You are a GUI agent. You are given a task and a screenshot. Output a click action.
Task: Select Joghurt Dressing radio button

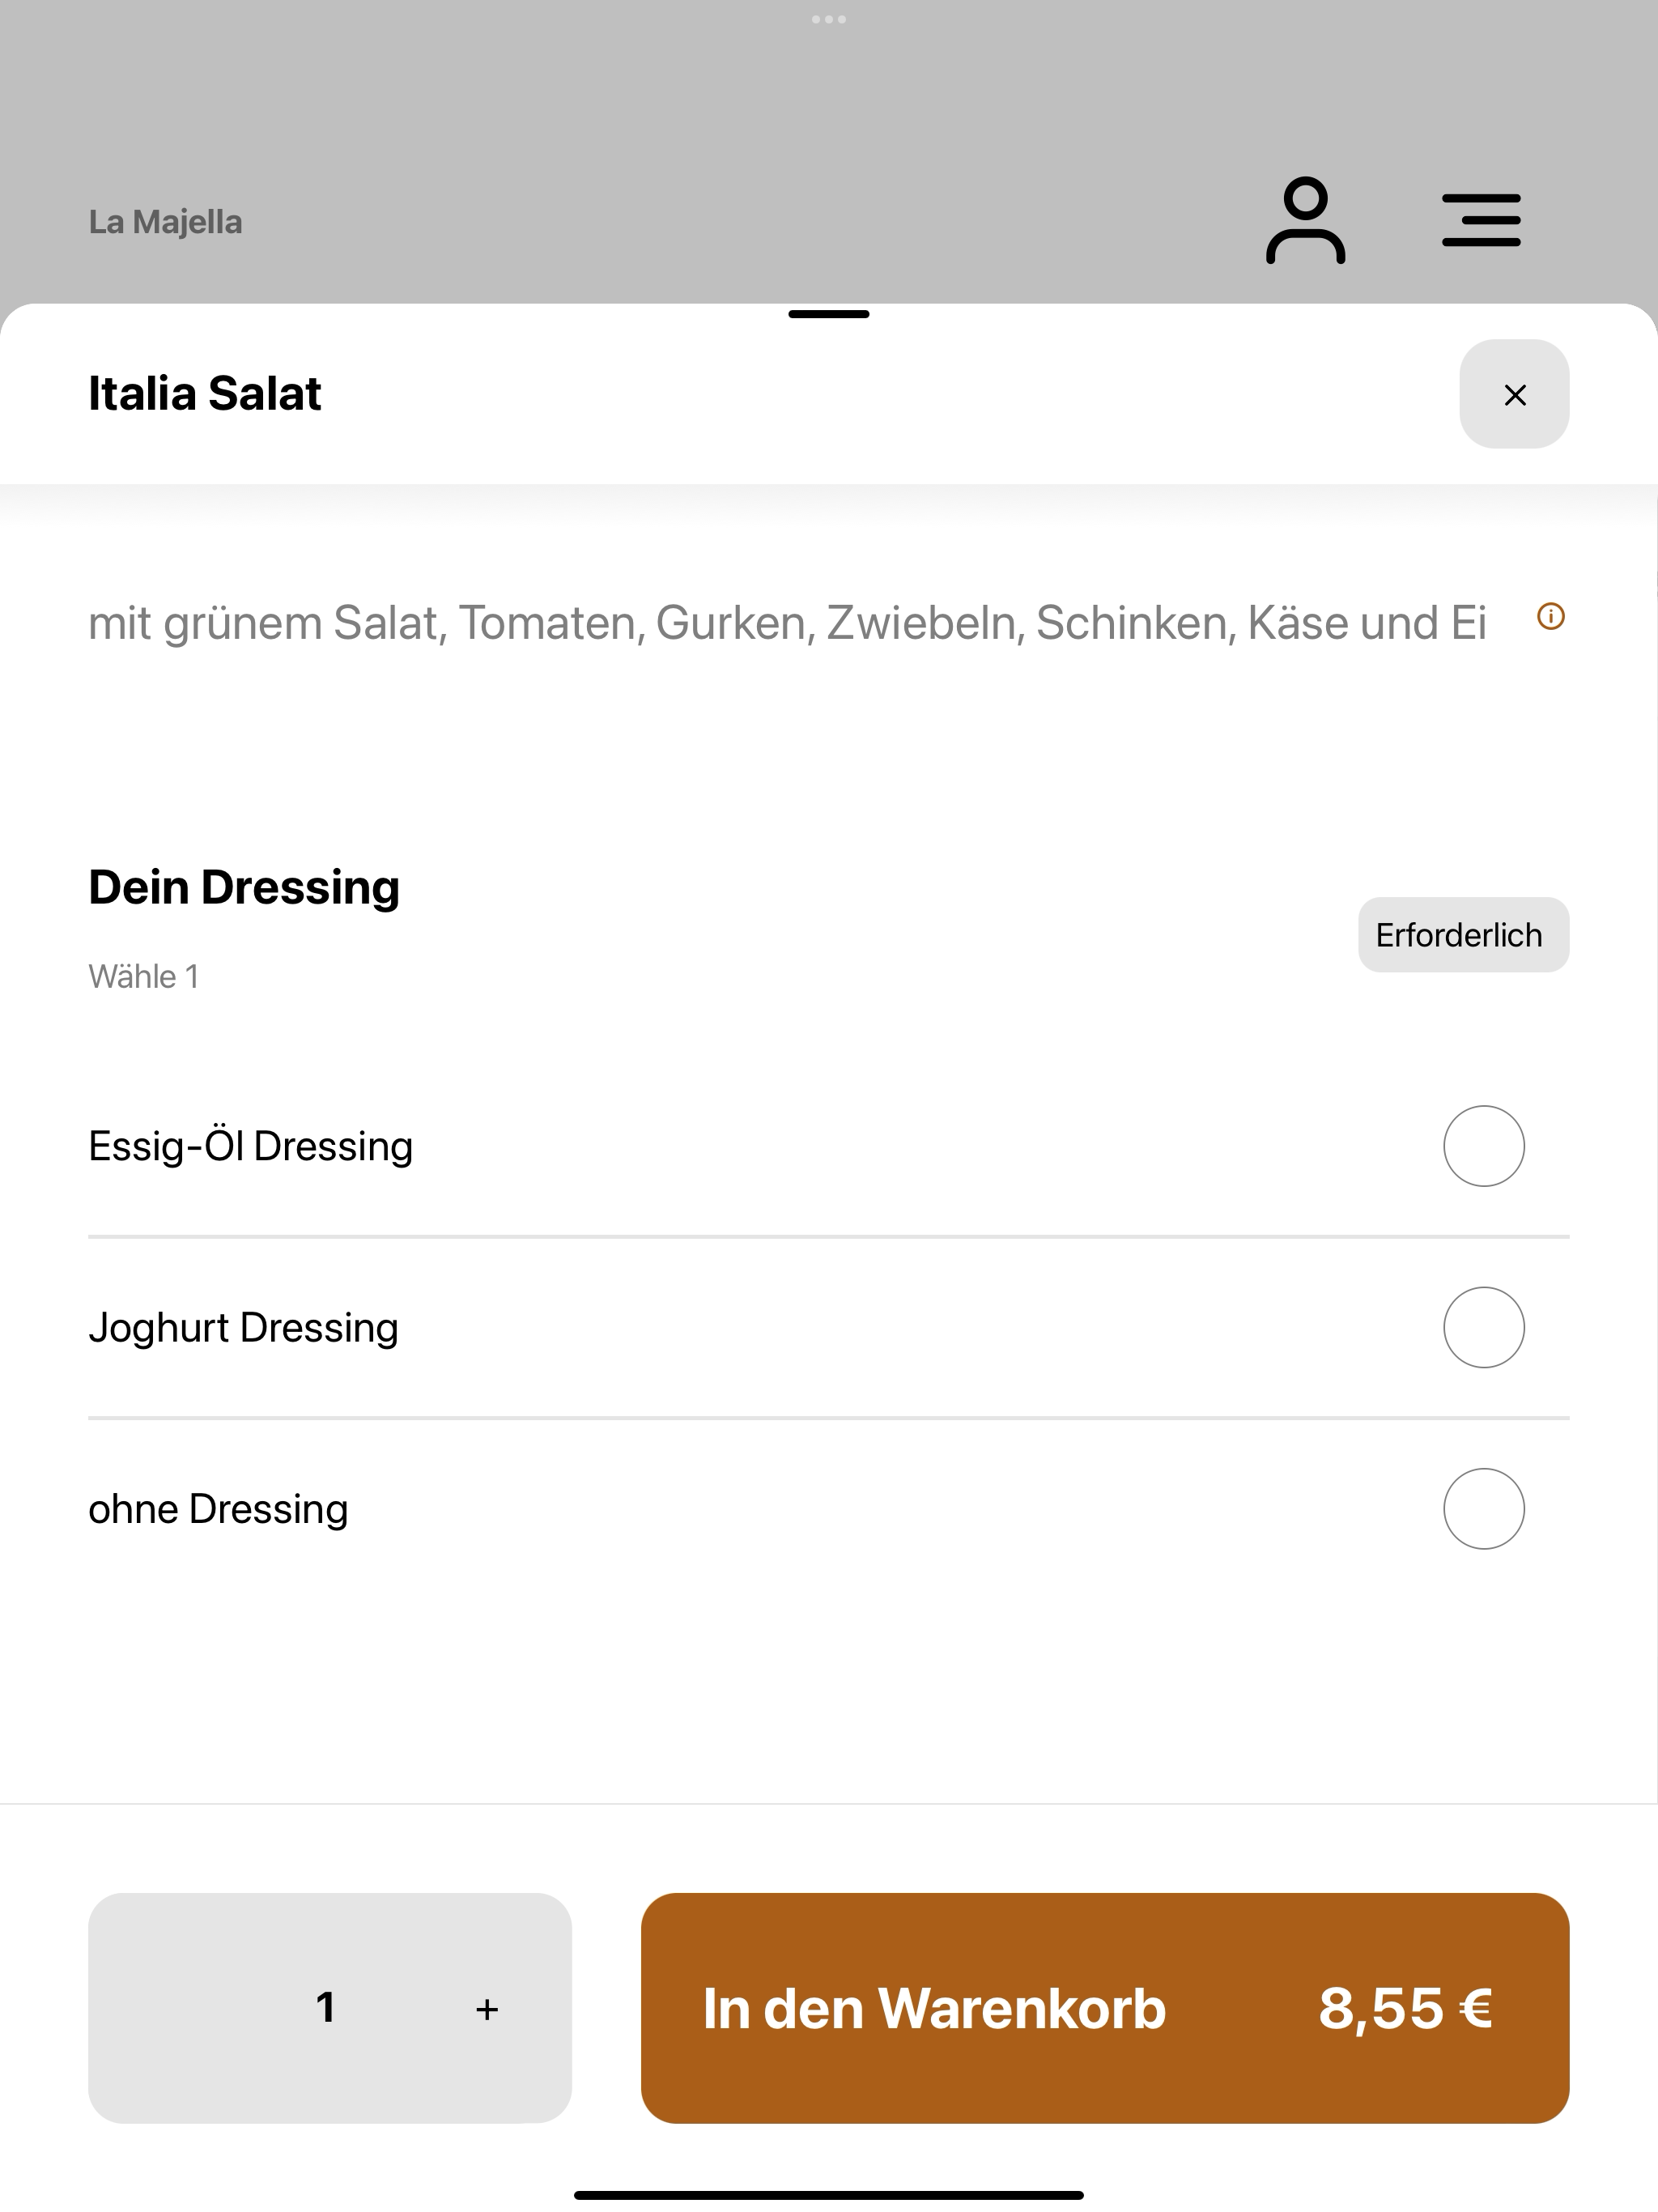click(x=1483, y=1327)
